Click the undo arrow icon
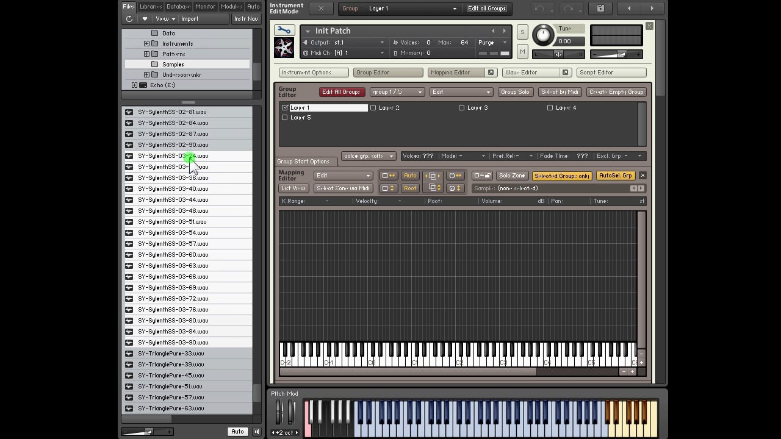 pyautogui.click(x=539, y=9)
